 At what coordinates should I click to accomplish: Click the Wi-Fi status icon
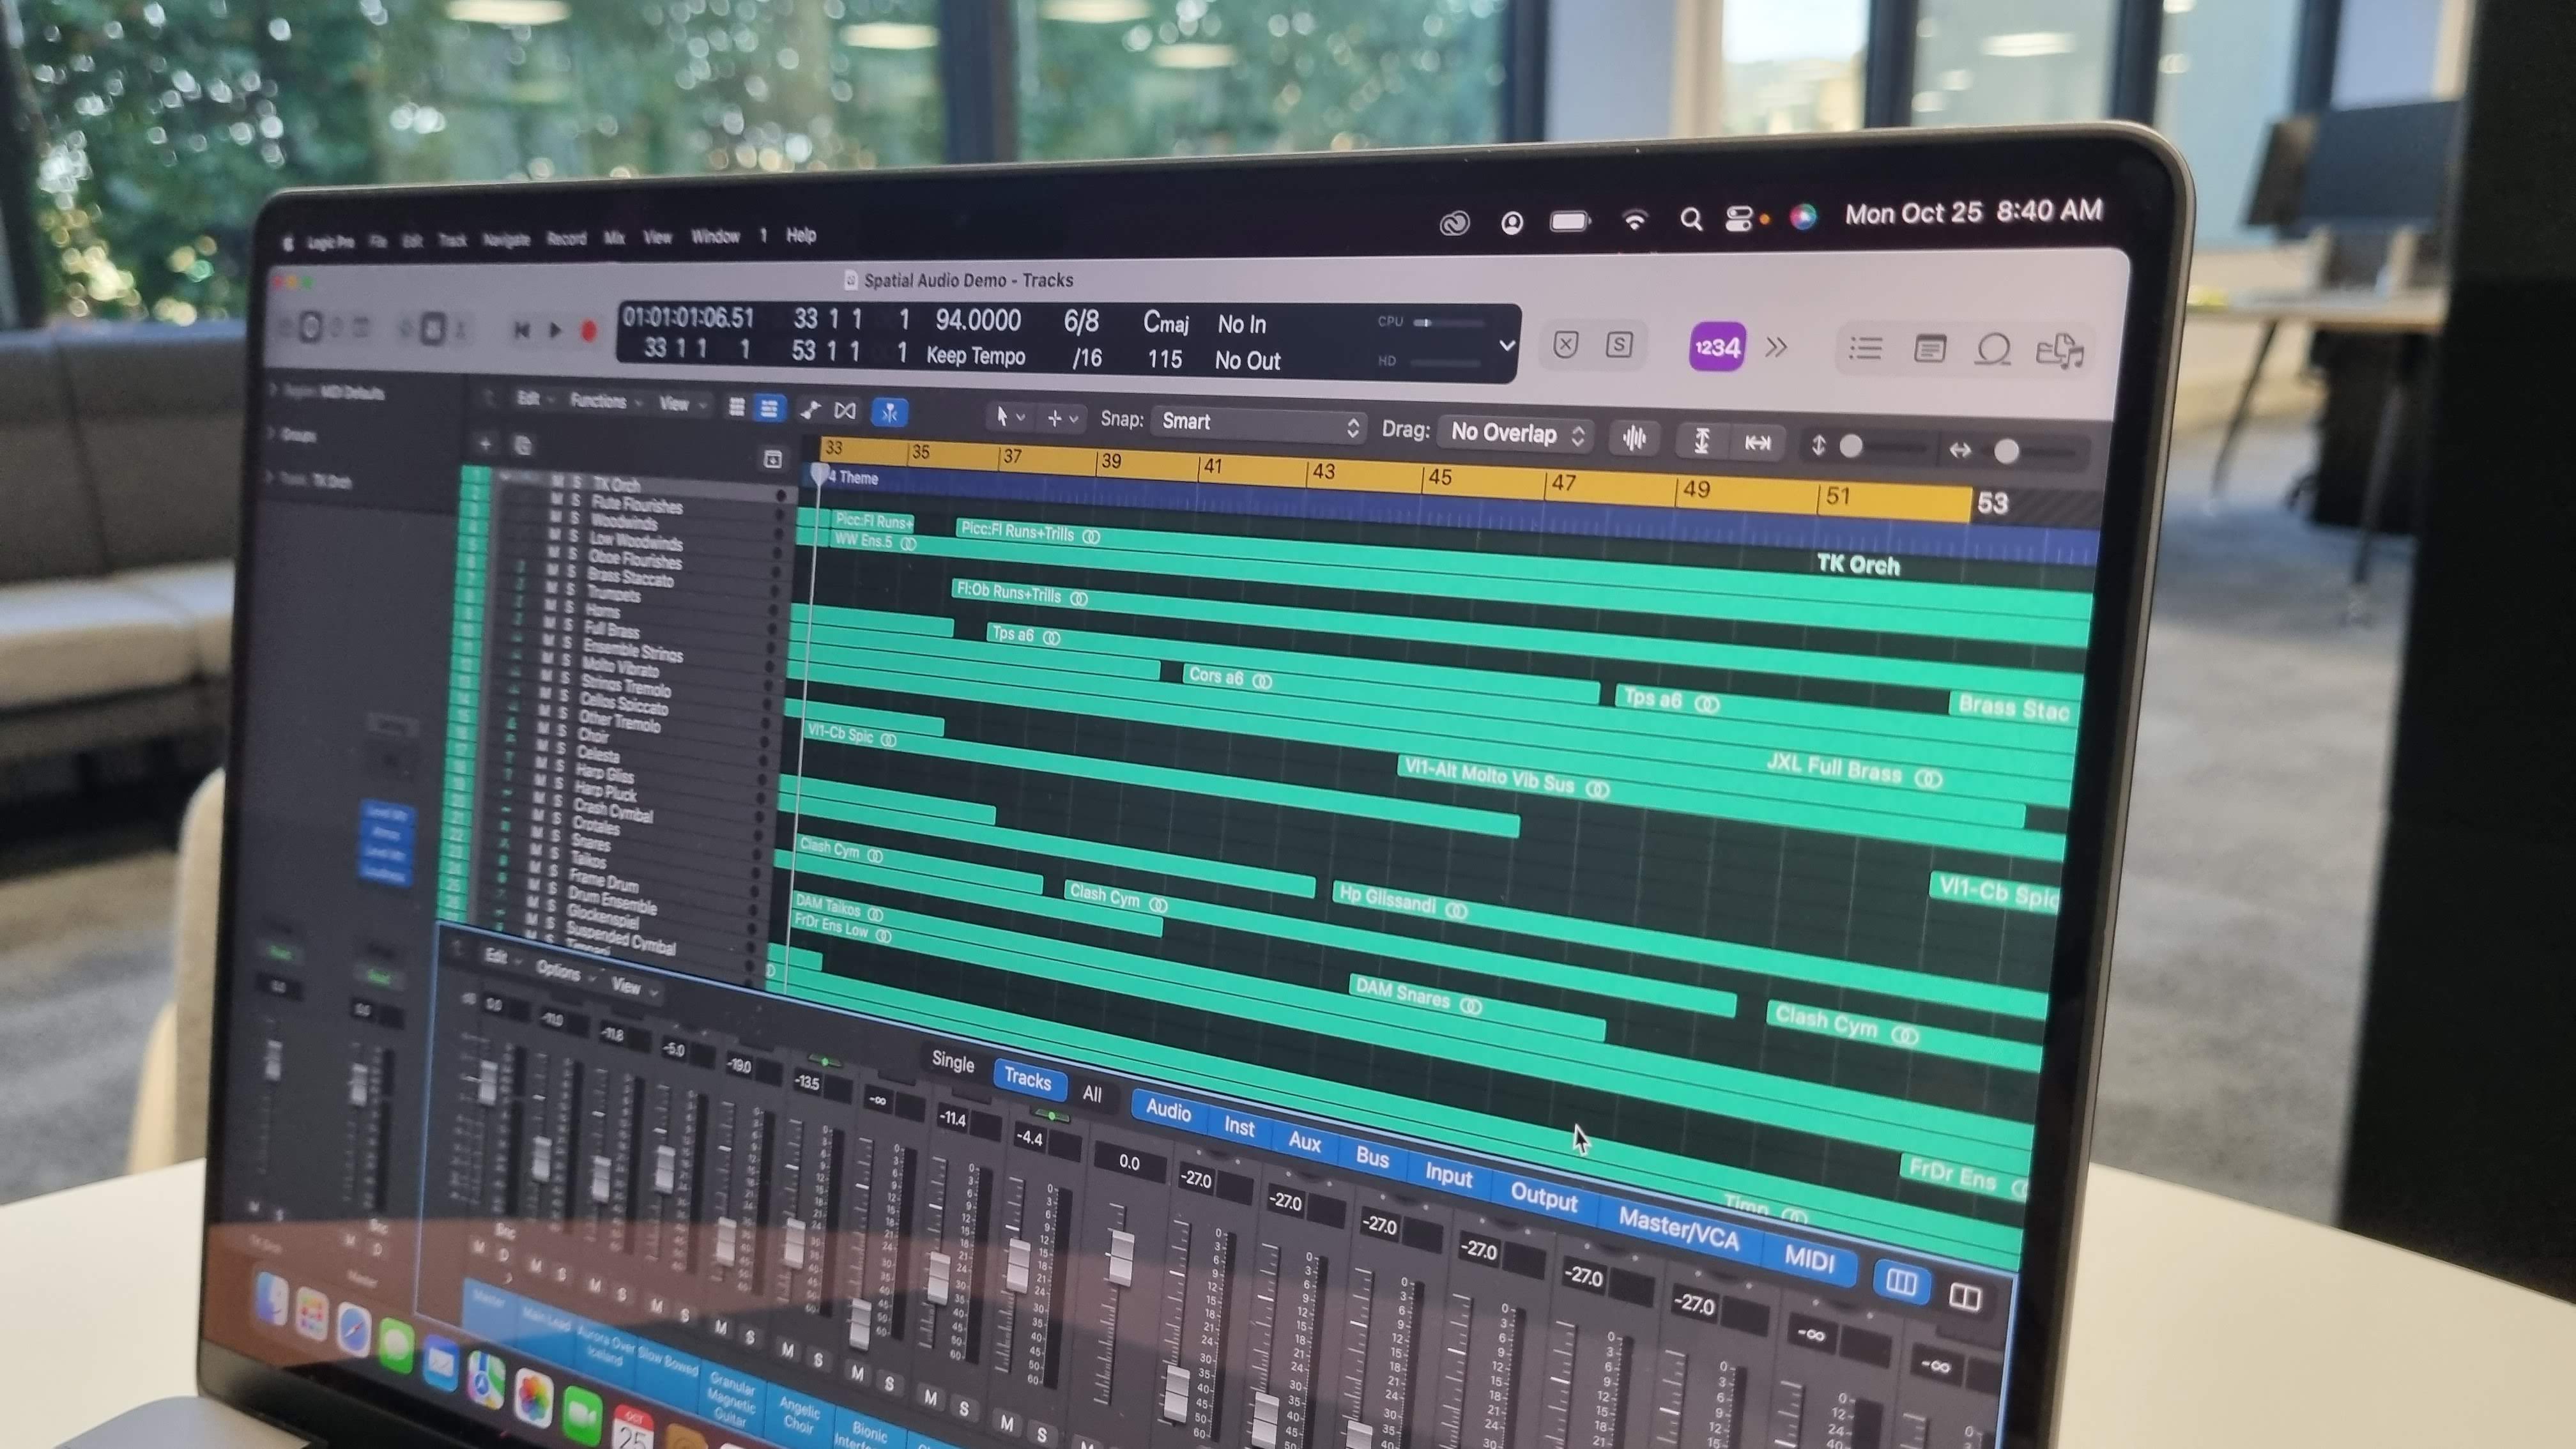coord(1634,220)
